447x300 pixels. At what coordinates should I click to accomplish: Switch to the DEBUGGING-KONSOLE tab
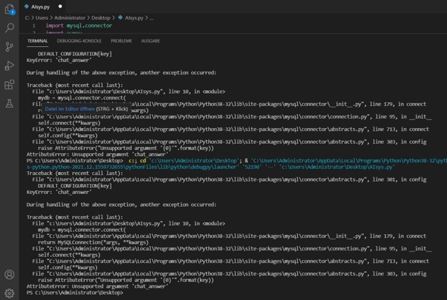point(80,41)
